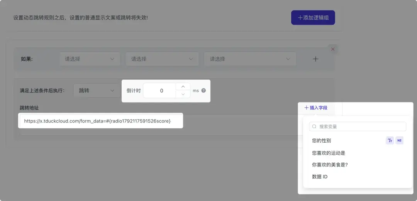Image resolution: width=417 pixels, height=201 pixels.
Task: Select the 数据 ID variable
Action: tap(320, 177)
